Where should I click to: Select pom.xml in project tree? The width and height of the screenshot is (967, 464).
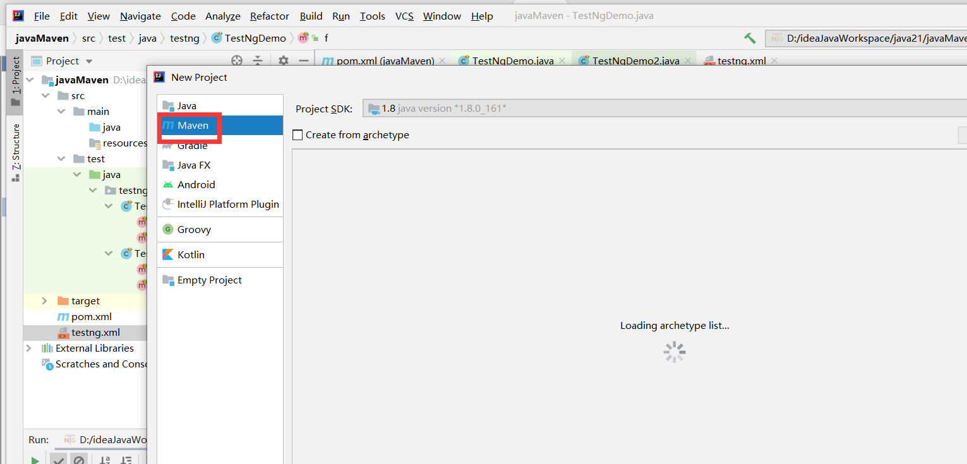pos(85,317)
